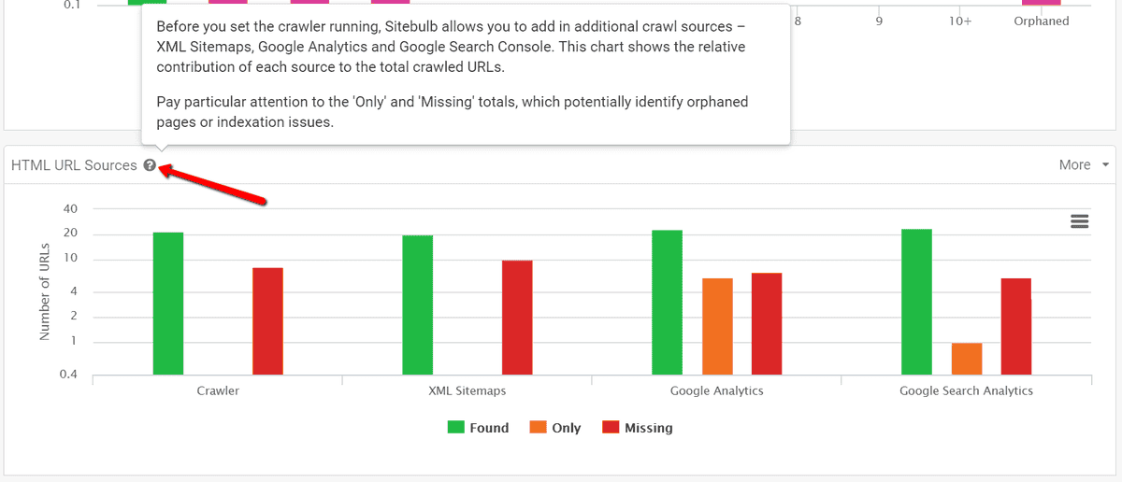Image resolution: width=1122 pixels, height=482 pixels.
Task: Click the HTML URL Sources panel title
Action: (x=74, y=165)
